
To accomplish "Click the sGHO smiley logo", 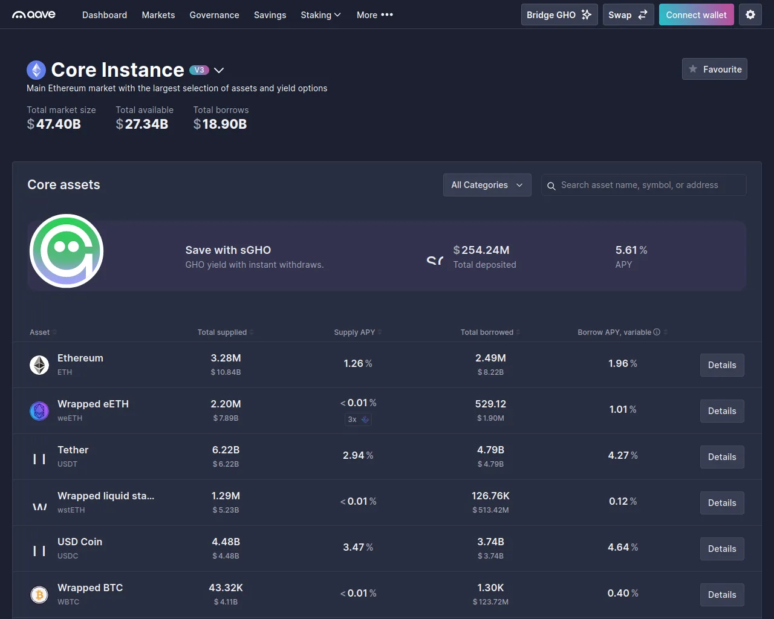I will click(67, 251).
